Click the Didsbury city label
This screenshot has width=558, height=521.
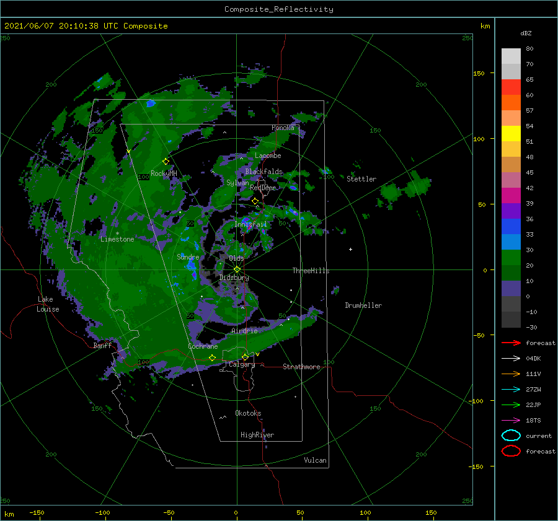234,278
